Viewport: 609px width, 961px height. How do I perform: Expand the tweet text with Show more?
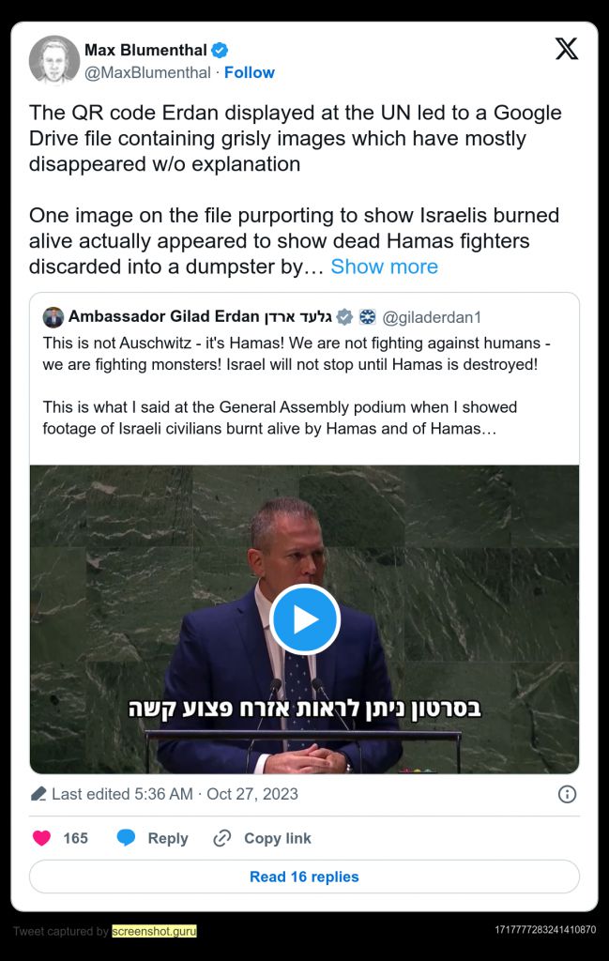tap(384, 267)
